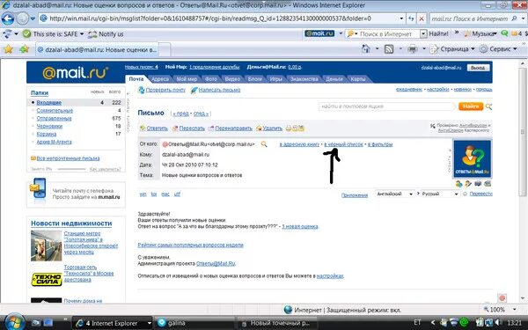The image size is (528, 330).
Task: Click the в адресную книгу link
Action: [299, 144]
